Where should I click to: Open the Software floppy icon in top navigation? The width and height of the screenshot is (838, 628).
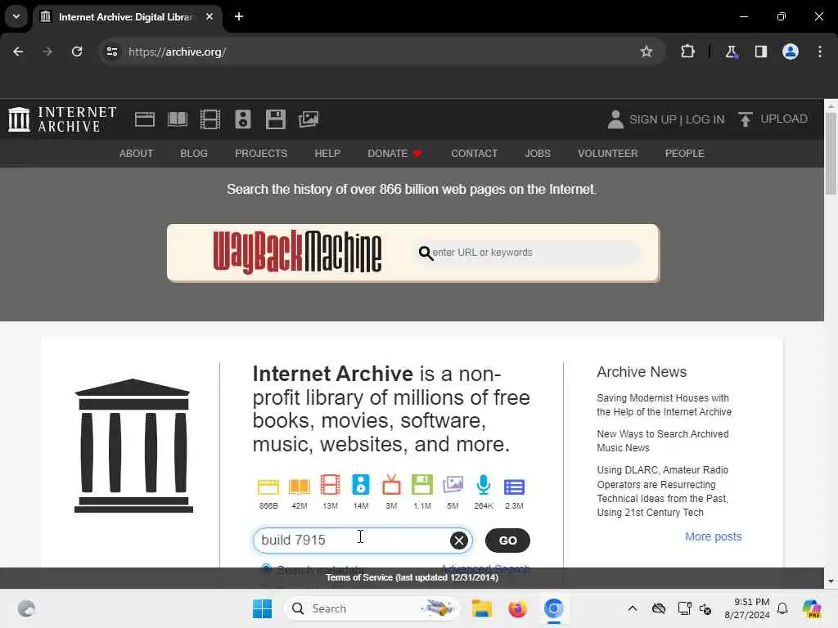(x=276, y=119)
